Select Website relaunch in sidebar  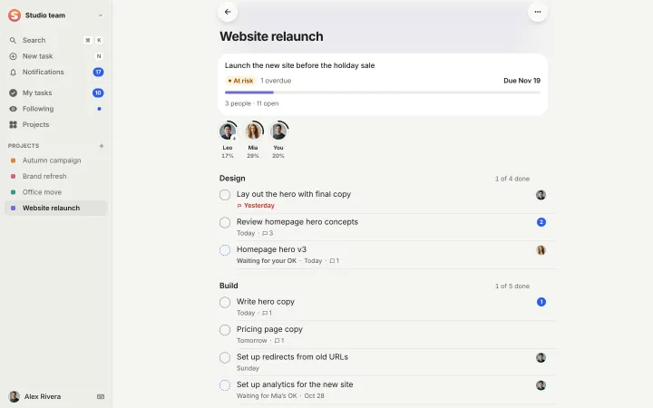(56, 208)
